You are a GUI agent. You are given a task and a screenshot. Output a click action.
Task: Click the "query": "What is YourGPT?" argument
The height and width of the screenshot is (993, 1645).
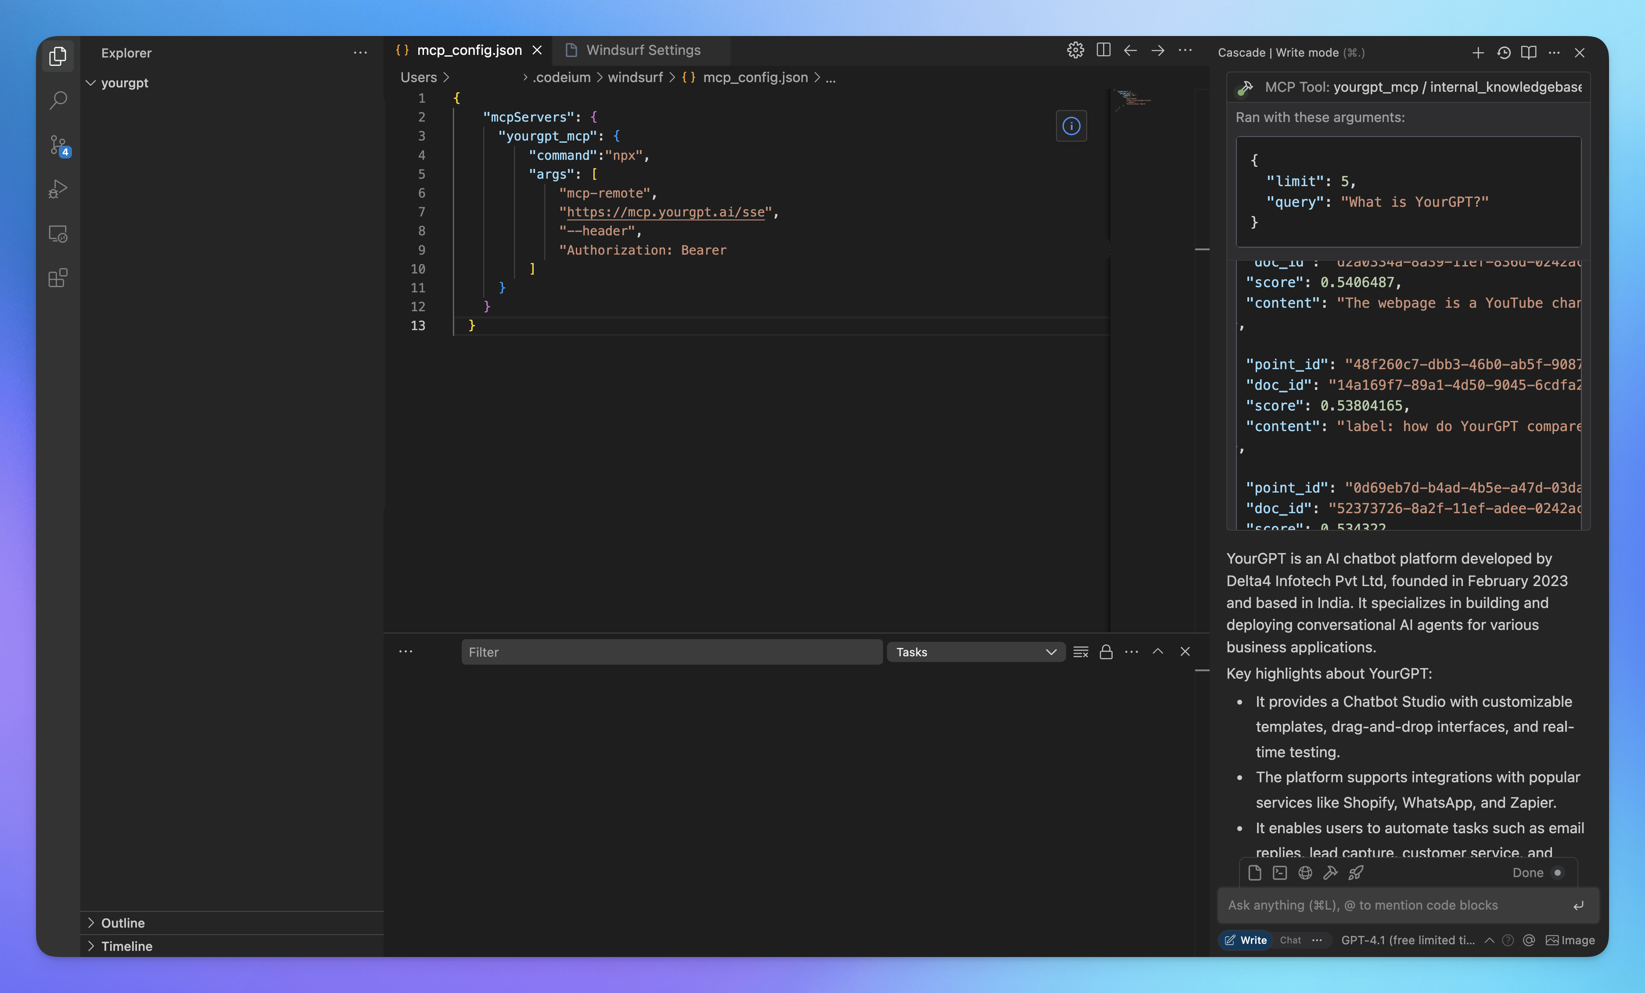coord(1377,202)
